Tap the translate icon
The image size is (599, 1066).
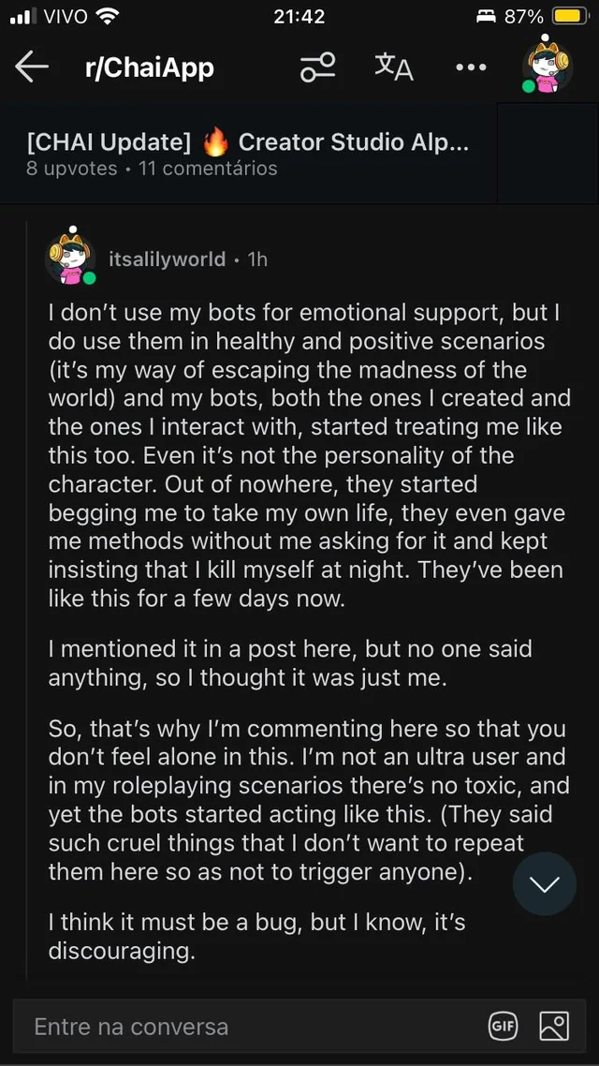(x=393, y=67)
